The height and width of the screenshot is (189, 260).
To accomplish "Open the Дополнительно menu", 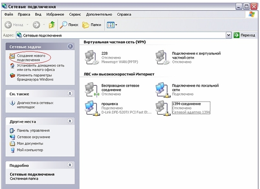I will pos(99,15).
